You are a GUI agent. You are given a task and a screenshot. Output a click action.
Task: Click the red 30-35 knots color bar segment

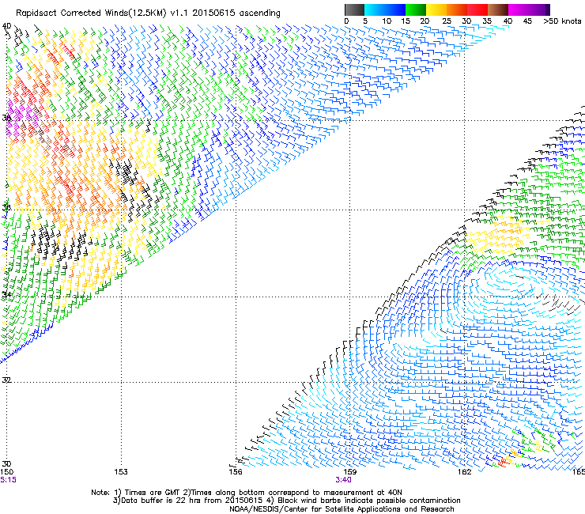477,9
